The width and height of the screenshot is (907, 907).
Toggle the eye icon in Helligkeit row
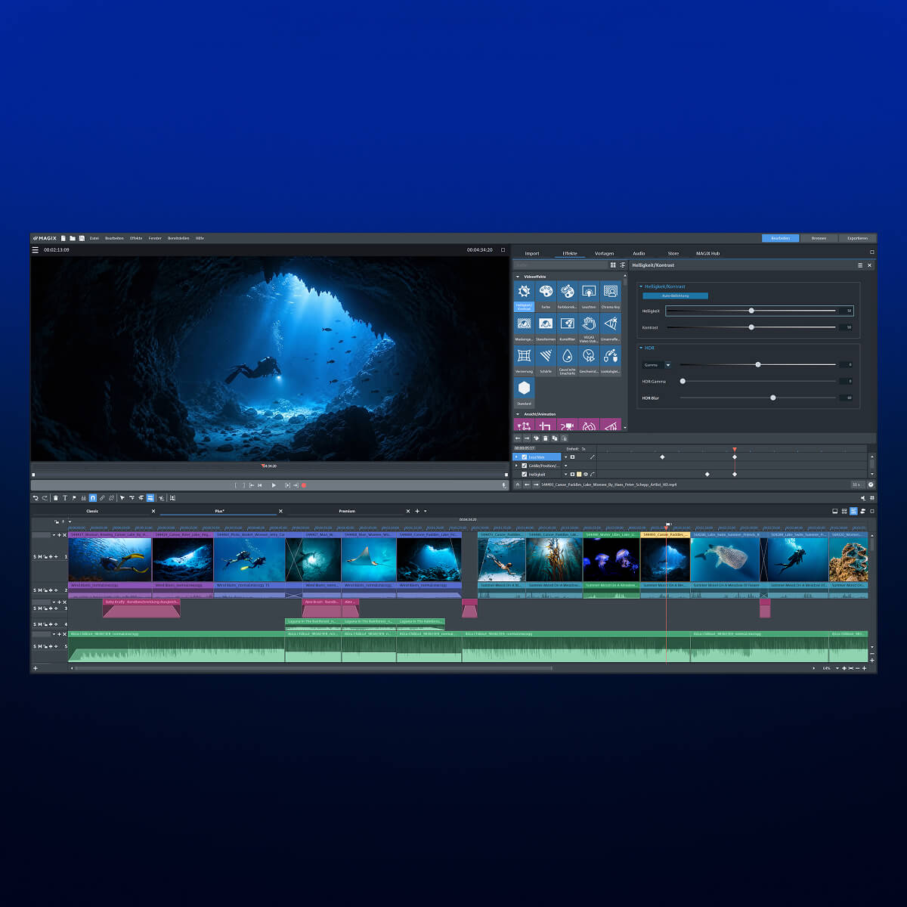[586, 475]
